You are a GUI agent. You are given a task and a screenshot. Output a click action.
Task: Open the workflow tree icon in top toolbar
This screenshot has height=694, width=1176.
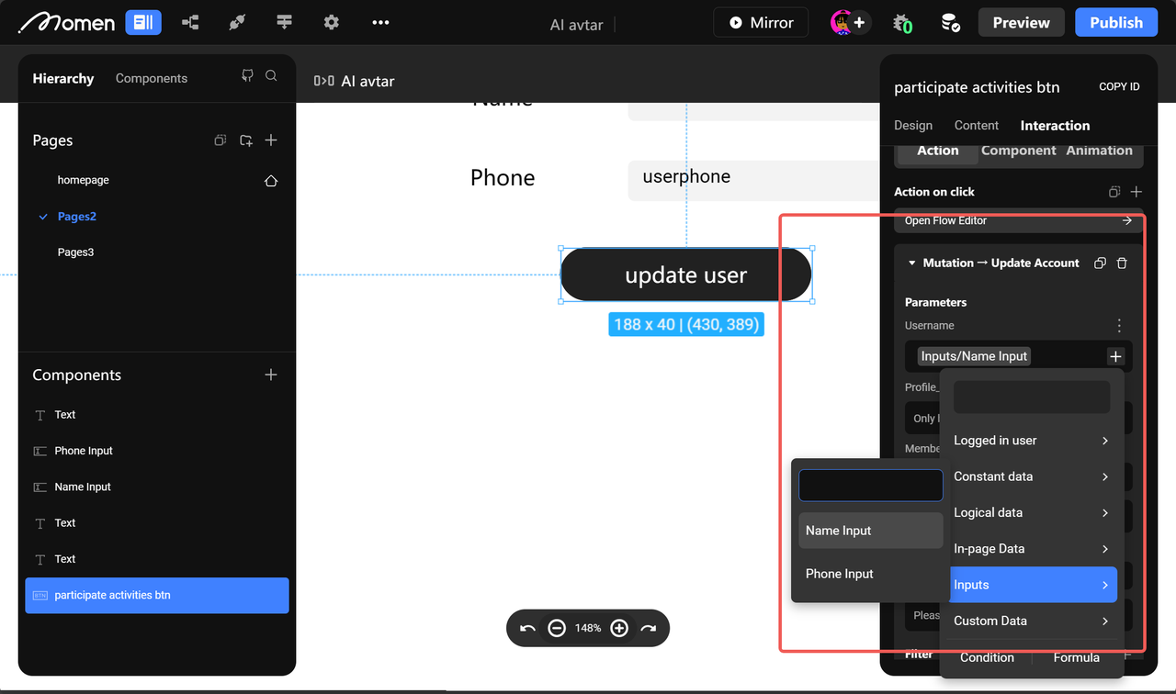point(190,21)
